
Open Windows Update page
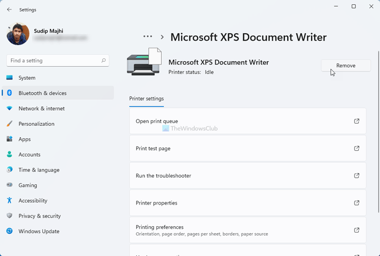[x=58, y=231]
